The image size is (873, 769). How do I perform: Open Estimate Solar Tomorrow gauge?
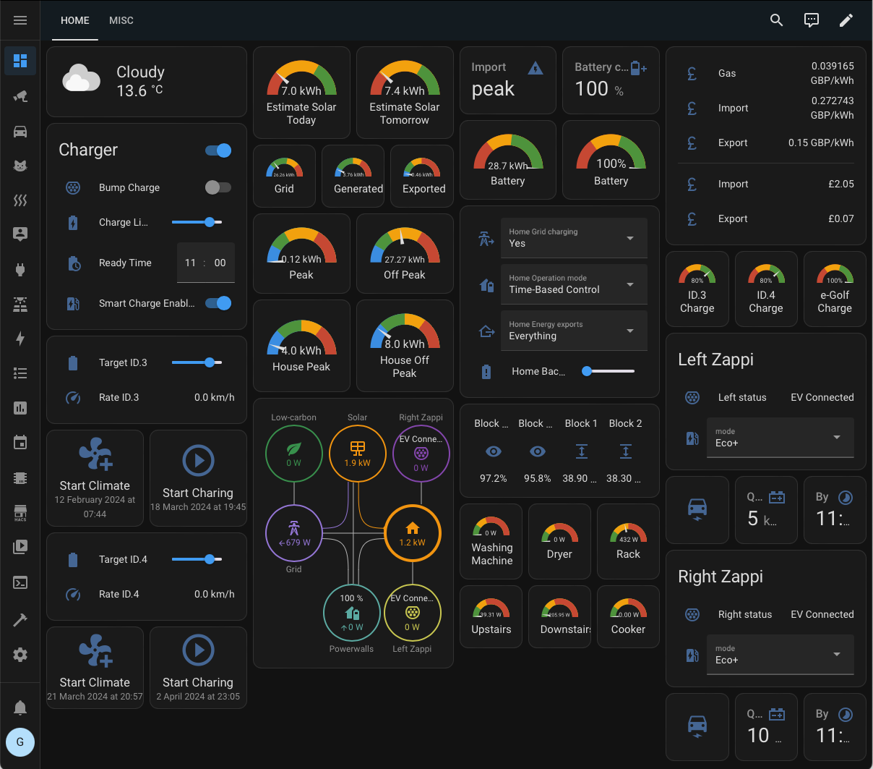(x=405, y=93)
